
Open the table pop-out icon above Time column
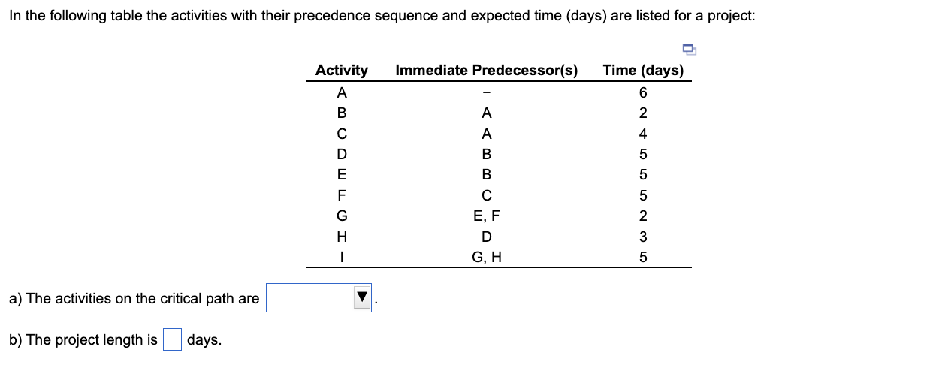click(689, 50)
